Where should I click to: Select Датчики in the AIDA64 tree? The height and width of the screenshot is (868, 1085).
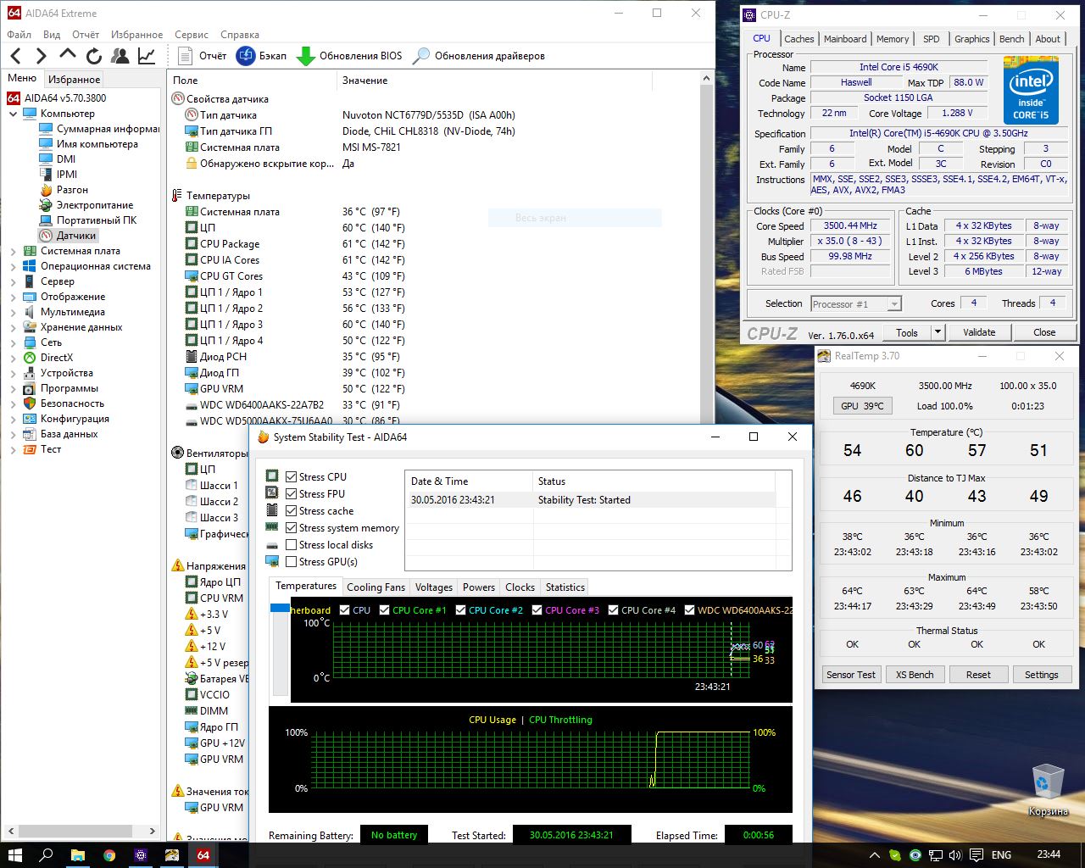[75, 236]
